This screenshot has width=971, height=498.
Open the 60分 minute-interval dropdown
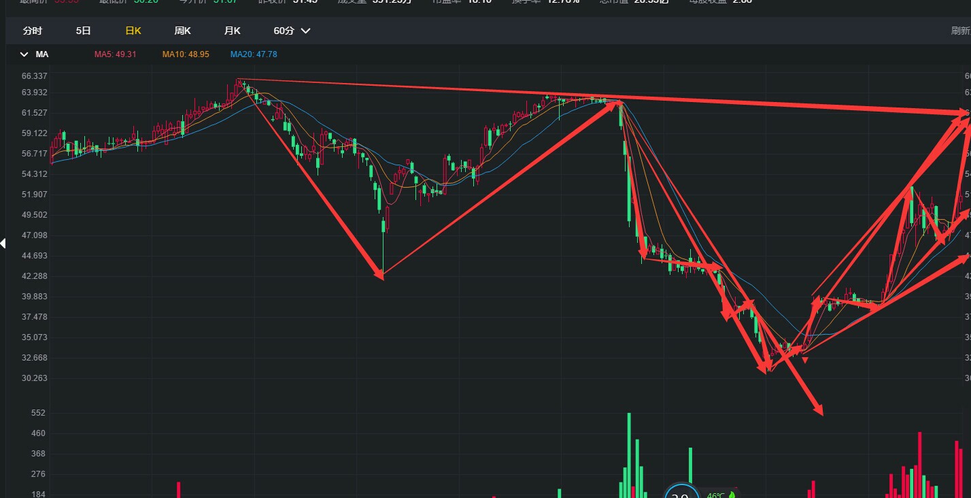(292, 31)
